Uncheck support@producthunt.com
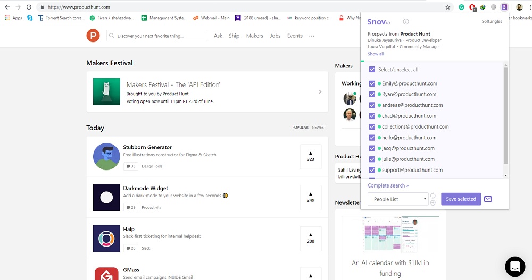The height and width of the screenshot is (280, 532). pyautogui.click(x=372, y=170)
